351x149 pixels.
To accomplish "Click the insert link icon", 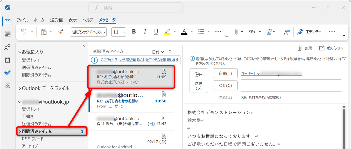I will pos(252,32).
